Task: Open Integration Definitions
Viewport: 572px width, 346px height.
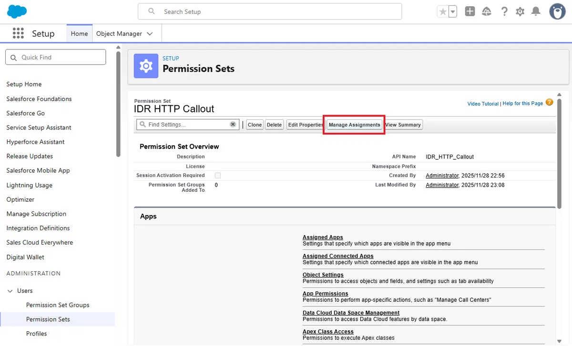Action: pos(38,228)
